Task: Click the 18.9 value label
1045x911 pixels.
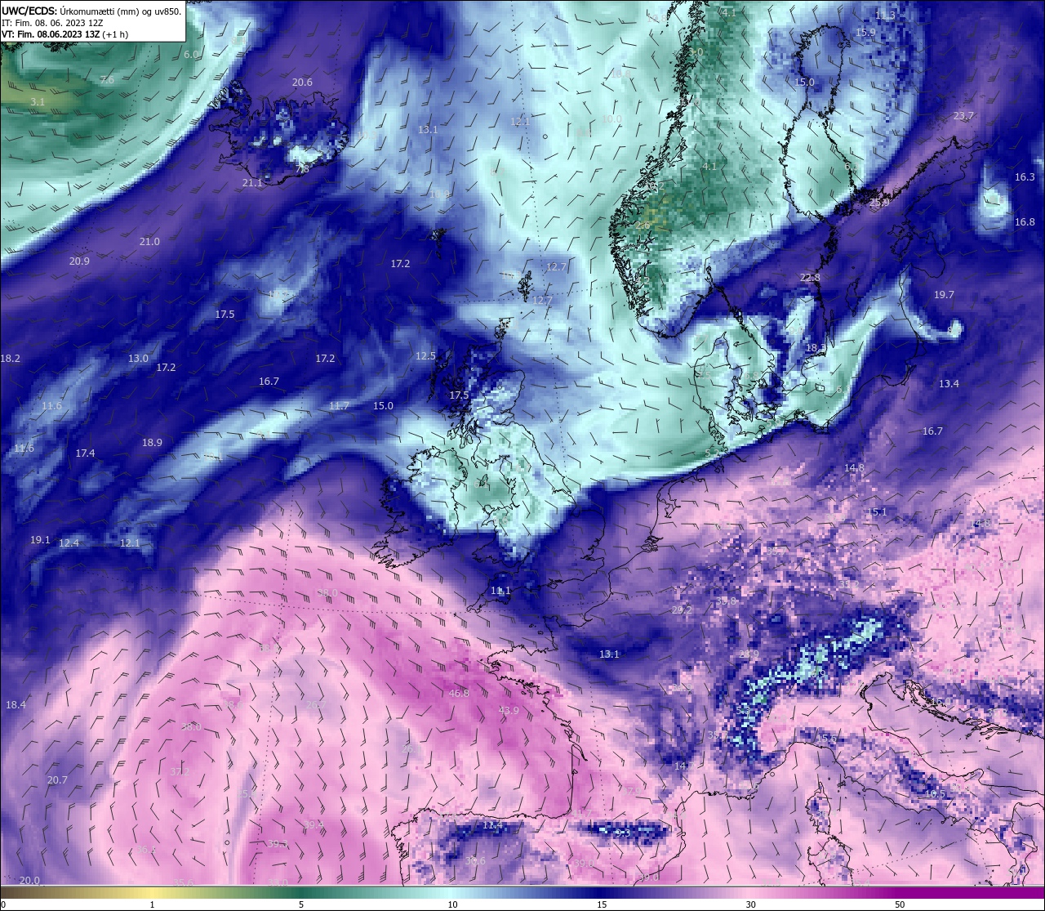Action: [x=152, y=442]
